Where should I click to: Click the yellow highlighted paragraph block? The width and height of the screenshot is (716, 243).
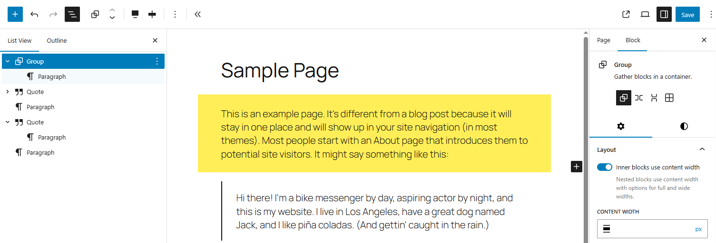point(374,134)
